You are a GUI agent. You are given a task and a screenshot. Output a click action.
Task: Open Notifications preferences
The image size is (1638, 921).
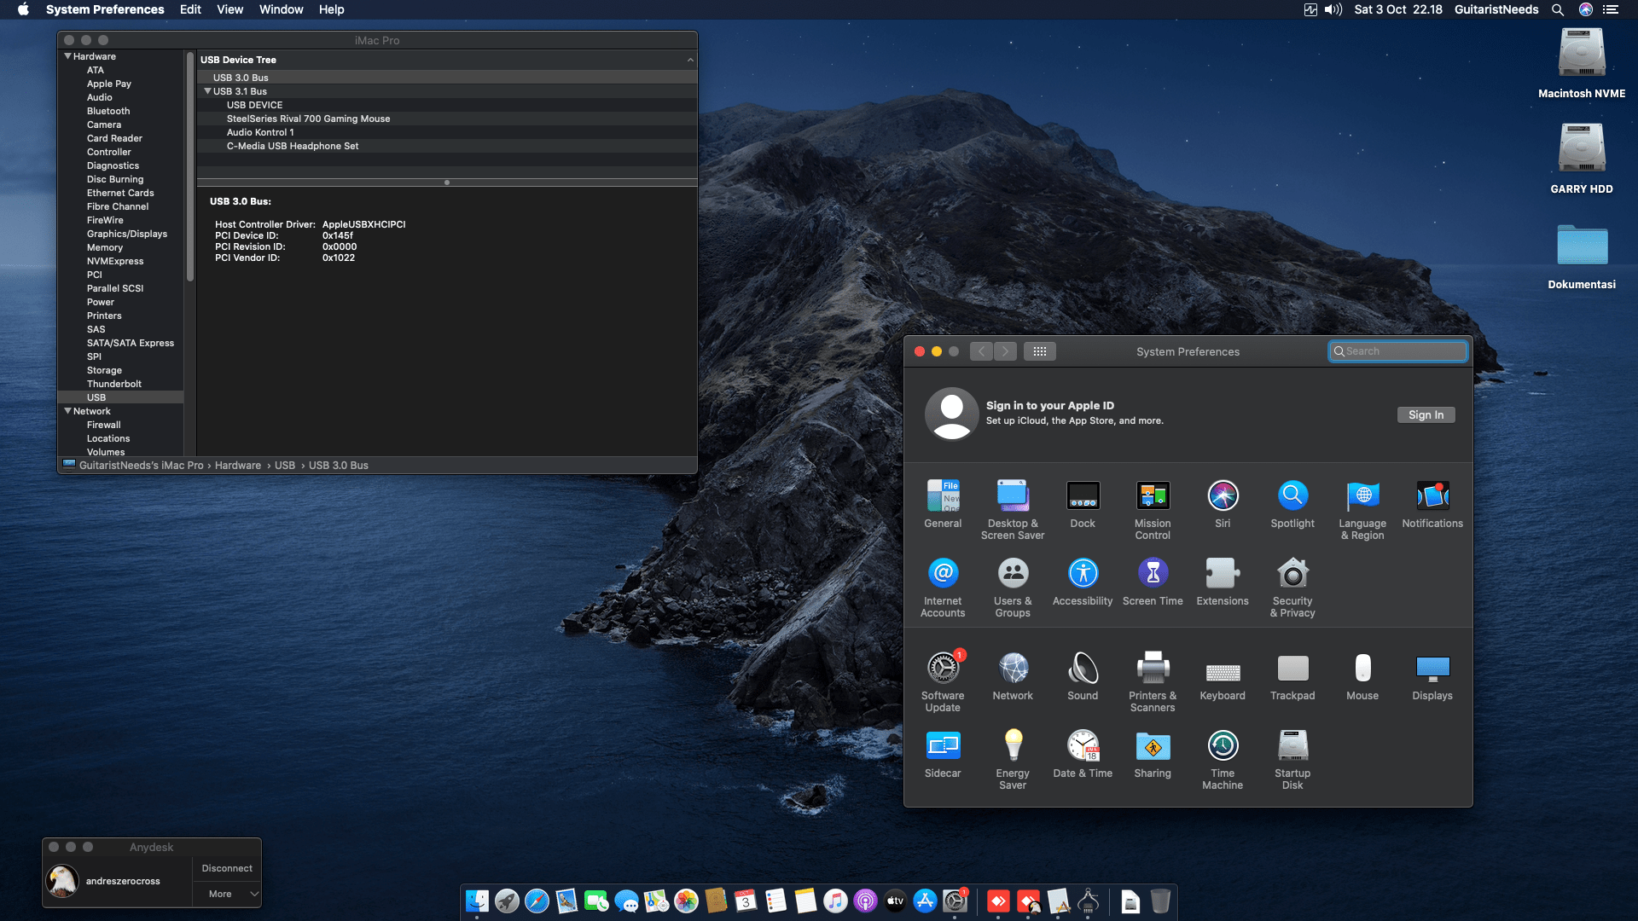click(1432, 503)
